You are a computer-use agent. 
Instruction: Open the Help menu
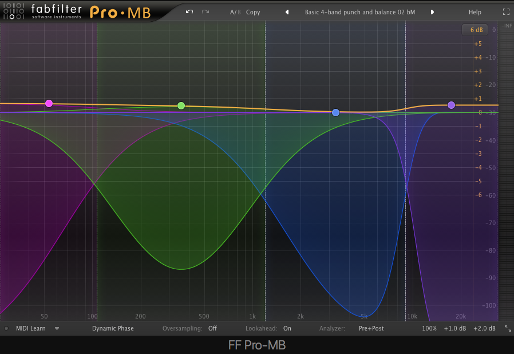point(475,12)
